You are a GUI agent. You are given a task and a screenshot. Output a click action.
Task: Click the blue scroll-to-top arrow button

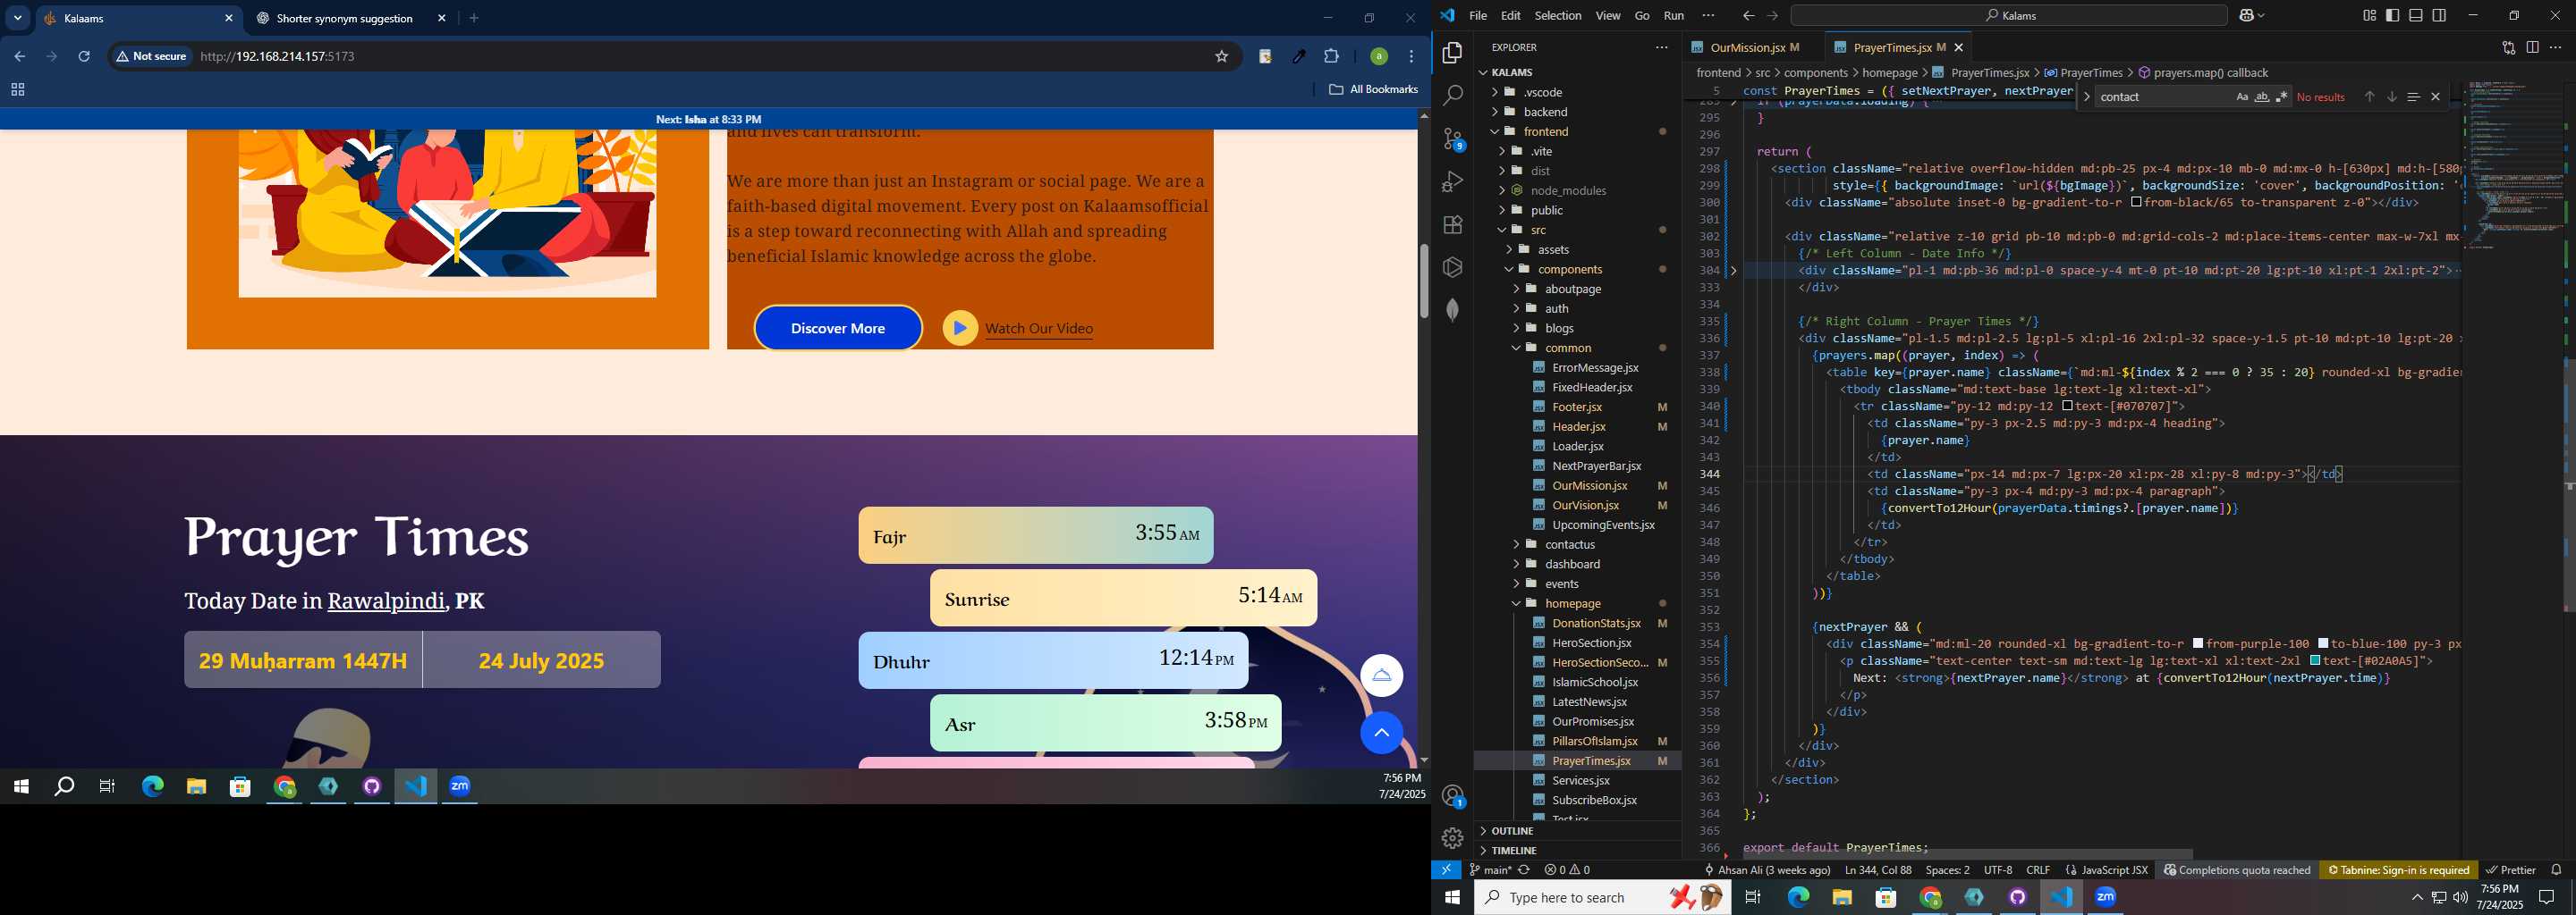click(1381, 734)
